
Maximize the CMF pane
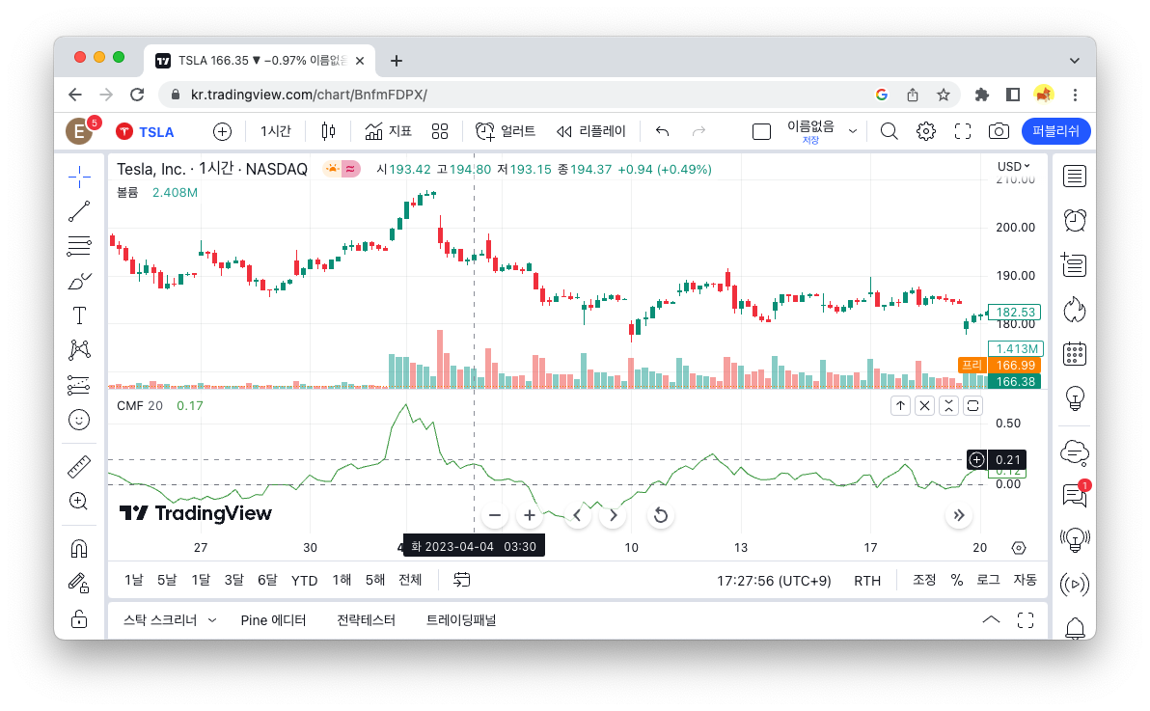click(973, 406)
